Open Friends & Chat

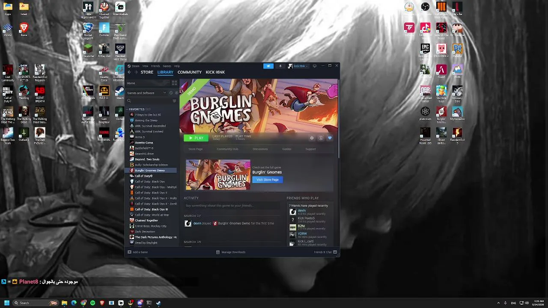(x=325, y=252)
